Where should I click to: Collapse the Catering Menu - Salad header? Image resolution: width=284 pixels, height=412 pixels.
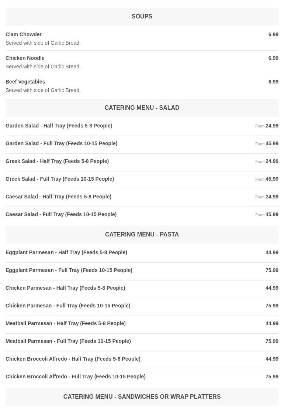[142, 108]
